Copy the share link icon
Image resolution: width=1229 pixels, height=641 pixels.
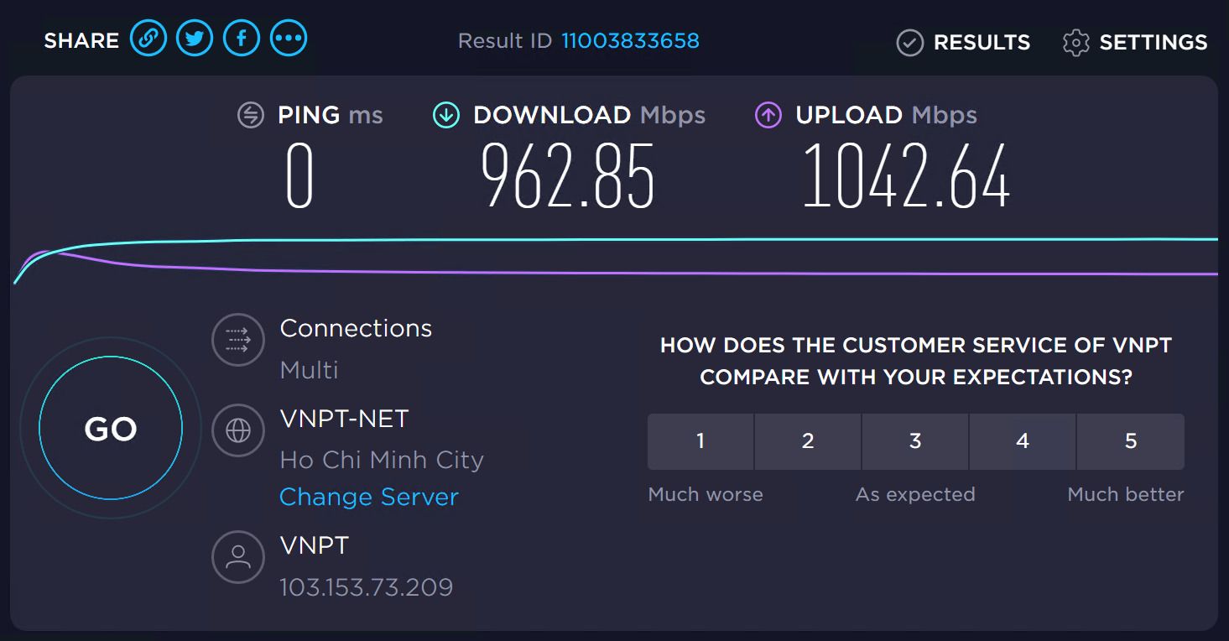click(148, 39)
